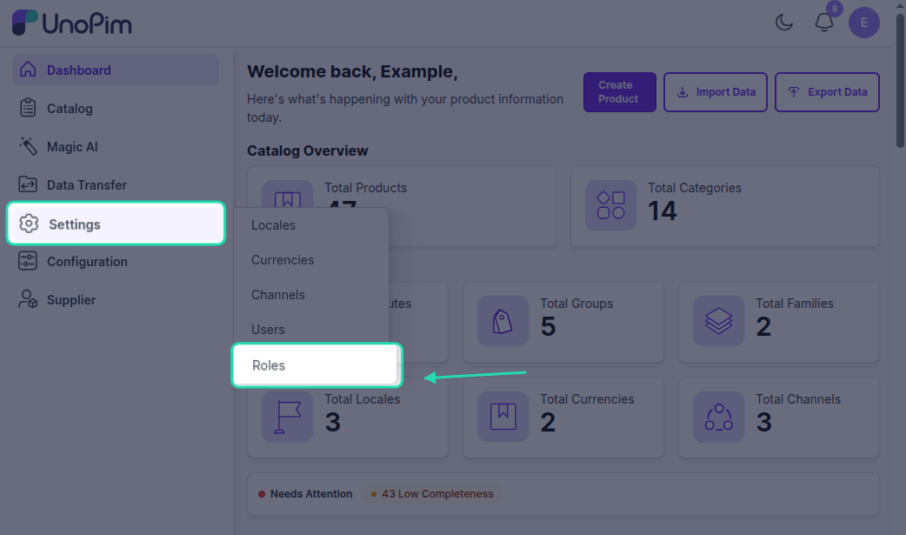Open Data Transfer in sidebar
Image resolution: width=906 pixels, height=535 pixels.
pos(116,184)
